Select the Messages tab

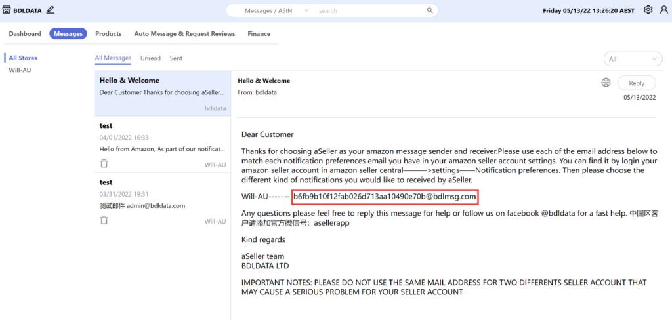point(68,34)
